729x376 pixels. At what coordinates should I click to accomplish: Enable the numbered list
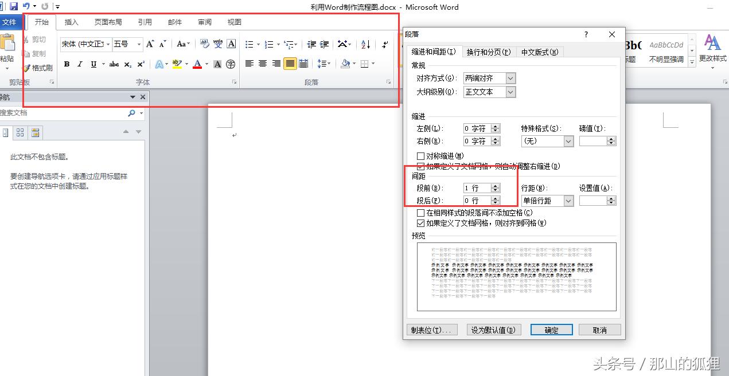click(268, 44)
